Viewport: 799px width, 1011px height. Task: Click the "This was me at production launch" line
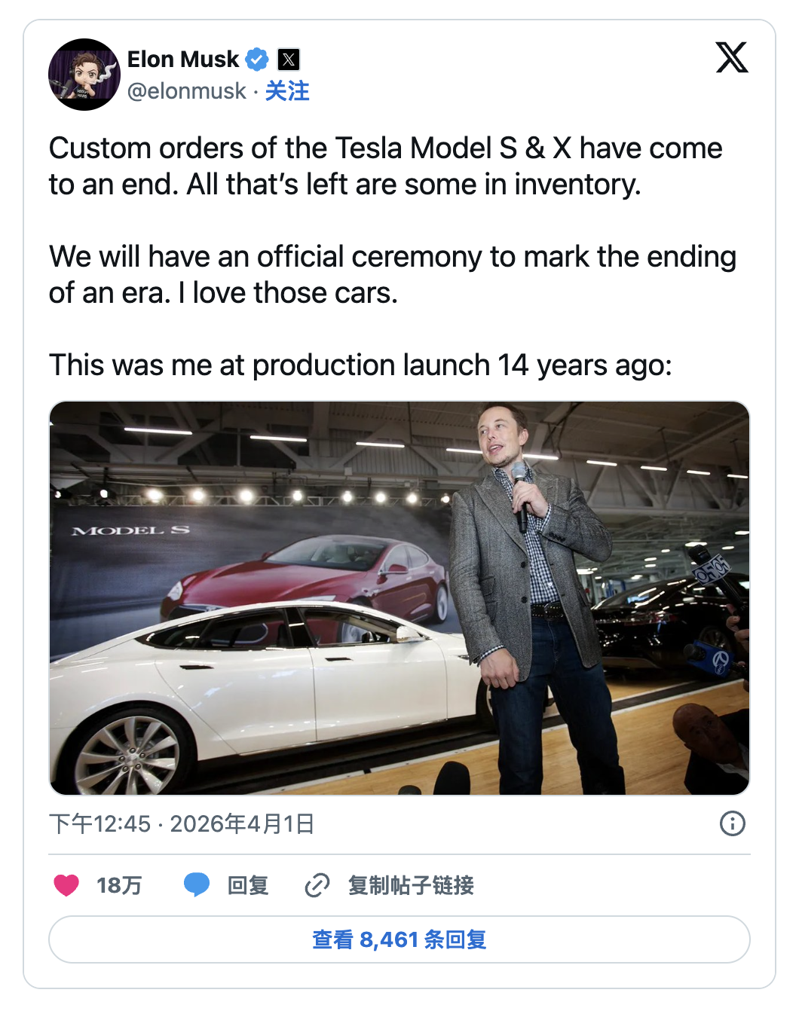(360, 365)
